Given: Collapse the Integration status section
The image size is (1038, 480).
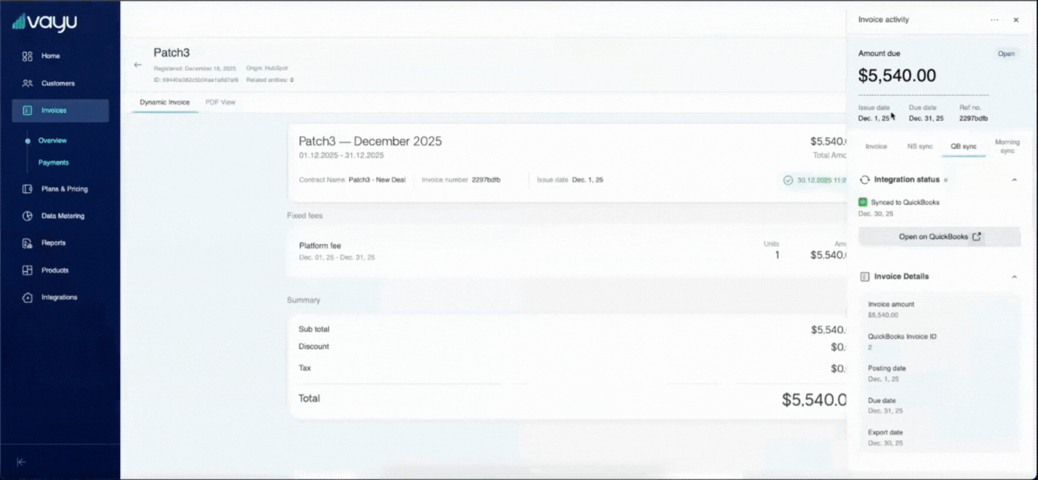Looking at the screenshot, I should point(1014,180).
